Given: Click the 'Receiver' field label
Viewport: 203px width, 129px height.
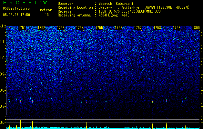Looking at the screenshot, I should 66,11.
